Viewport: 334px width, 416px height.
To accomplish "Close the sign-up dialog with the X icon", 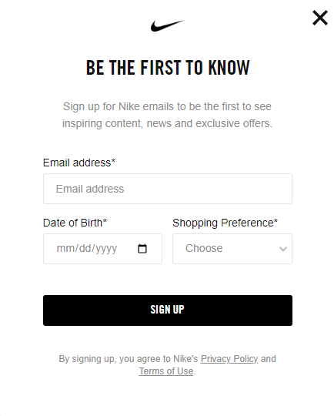I will click(320, 18).
